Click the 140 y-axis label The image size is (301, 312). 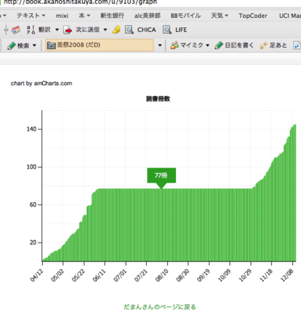coord(31,129)
